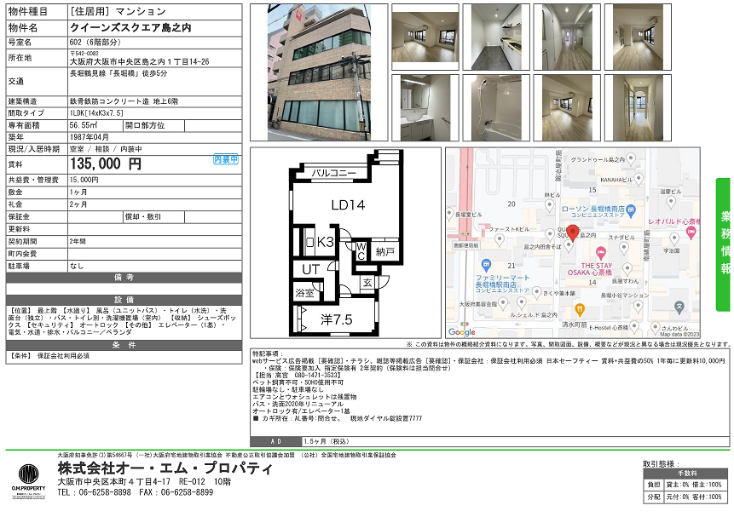
Task: Click the レオパルド心斎橋 pink hotel pin
Action: [x=691, y=232]
